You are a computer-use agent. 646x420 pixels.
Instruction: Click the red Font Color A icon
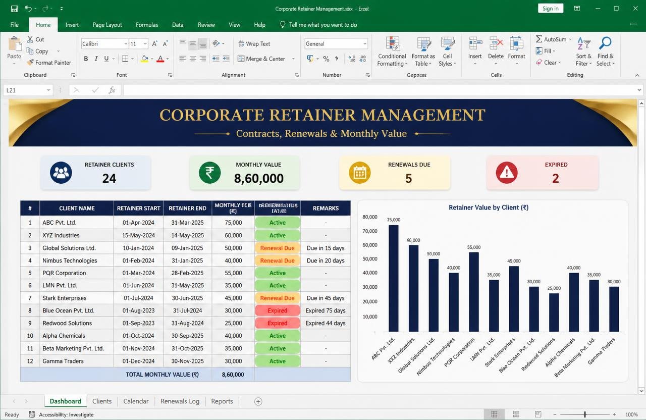coord(160,59)
